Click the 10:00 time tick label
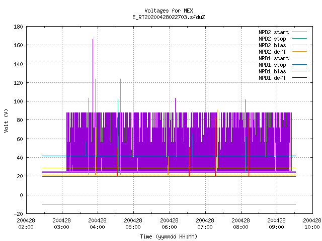The image size is (322, 241). [312, 227]
